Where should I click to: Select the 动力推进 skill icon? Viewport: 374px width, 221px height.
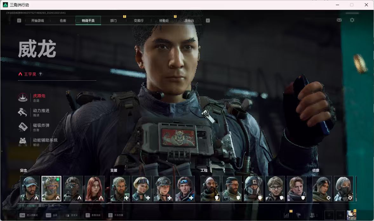point(23,112)
